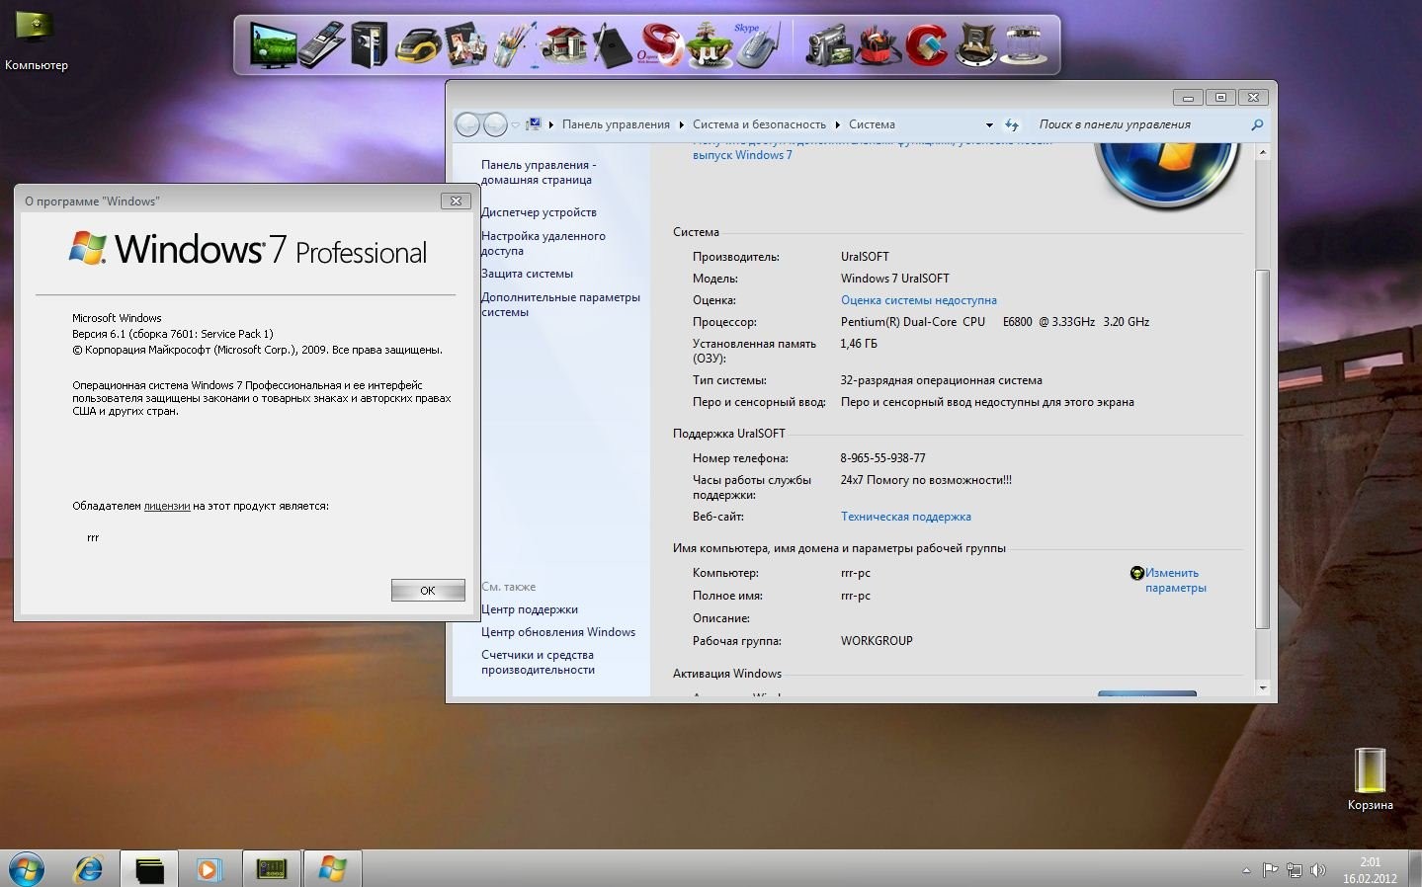Click OK in About Windows dialog
1422x887 pixels.
(x=428, y=590)
